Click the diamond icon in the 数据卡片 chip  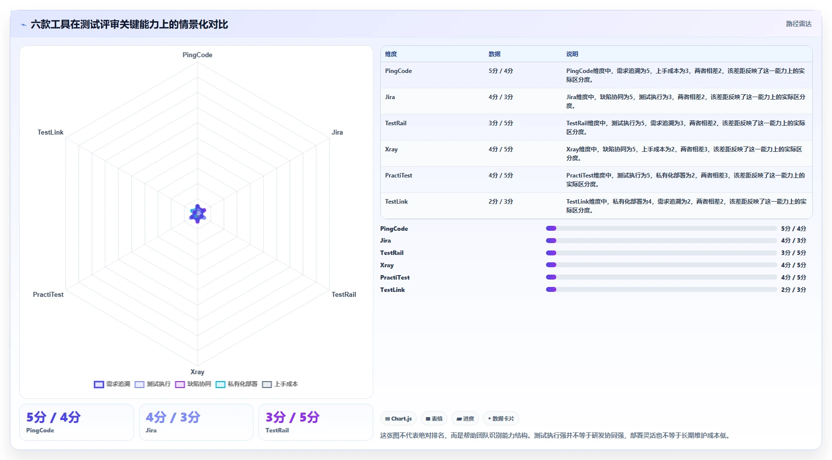pyautogui.click(x=489, y=419)
